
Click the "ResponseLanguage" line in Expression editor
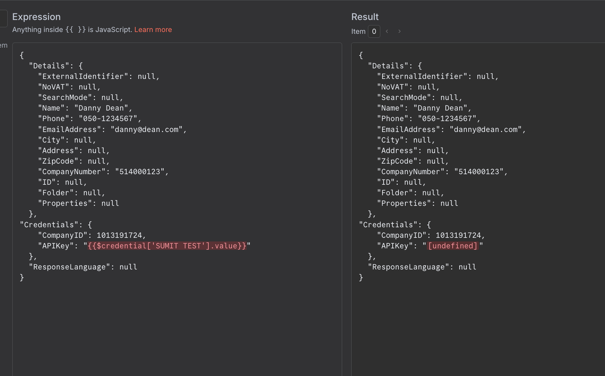click(83, 267)
